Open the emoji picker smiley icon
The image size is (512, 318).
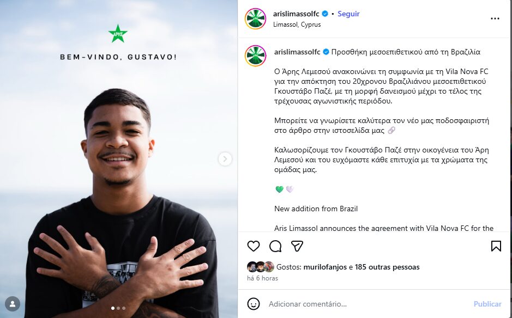pyautogui.click(x=254, y=304)
